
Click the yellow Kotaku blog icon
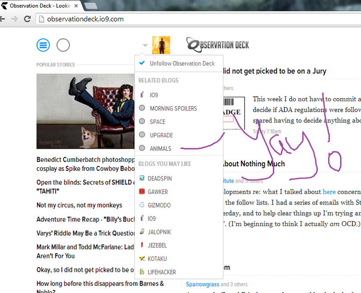[x=142, y=258]
